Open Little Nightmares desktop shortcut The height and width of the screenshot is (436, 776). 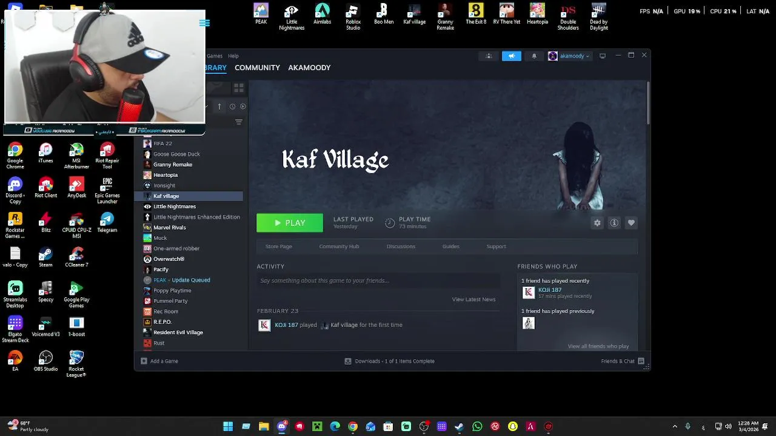292,16
